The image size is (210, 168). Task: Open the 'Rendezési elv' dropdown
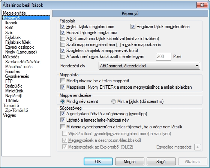(149, 66)
